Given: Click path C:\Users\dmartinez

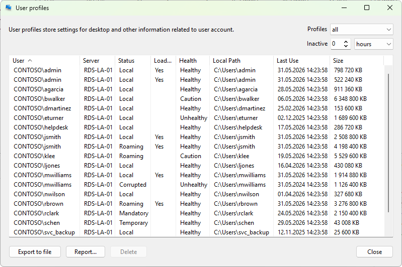Looking at the screenshot, I should pos(239,108).
